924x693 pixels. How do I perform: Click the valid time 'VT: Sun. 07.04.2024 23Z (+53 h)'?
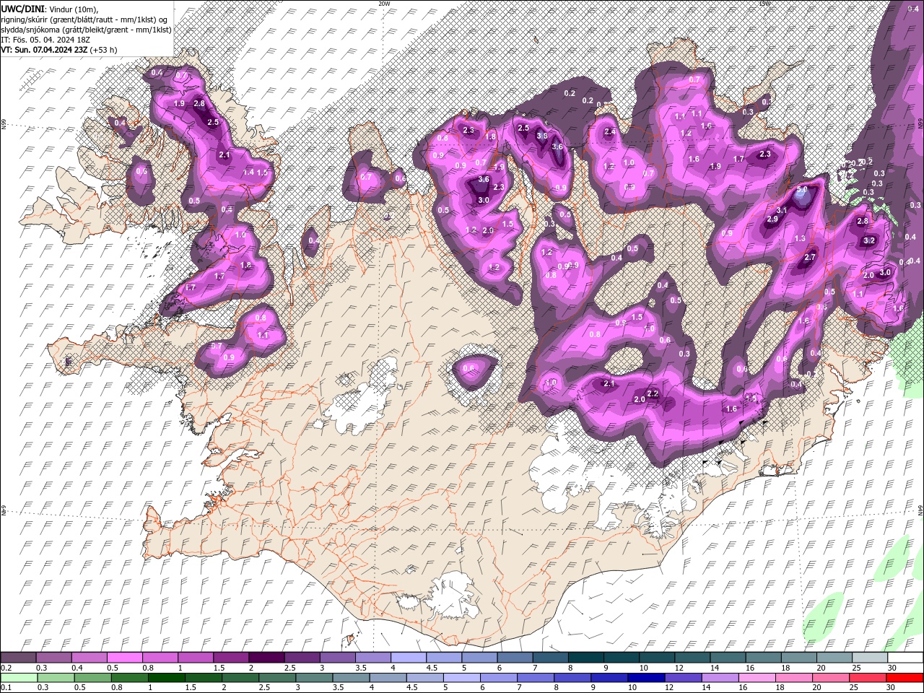[58, 50]
